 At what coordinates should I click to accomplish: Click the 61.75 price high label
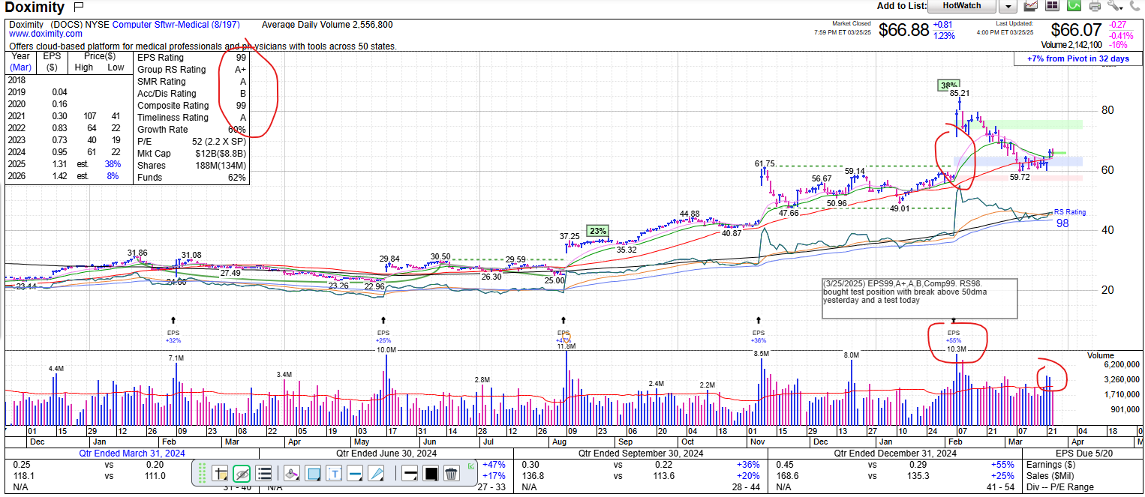(765, 163)
